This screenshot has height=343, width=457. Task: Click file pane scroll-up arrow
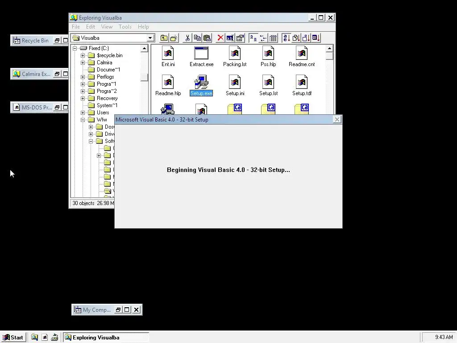[x=329, y=48]
